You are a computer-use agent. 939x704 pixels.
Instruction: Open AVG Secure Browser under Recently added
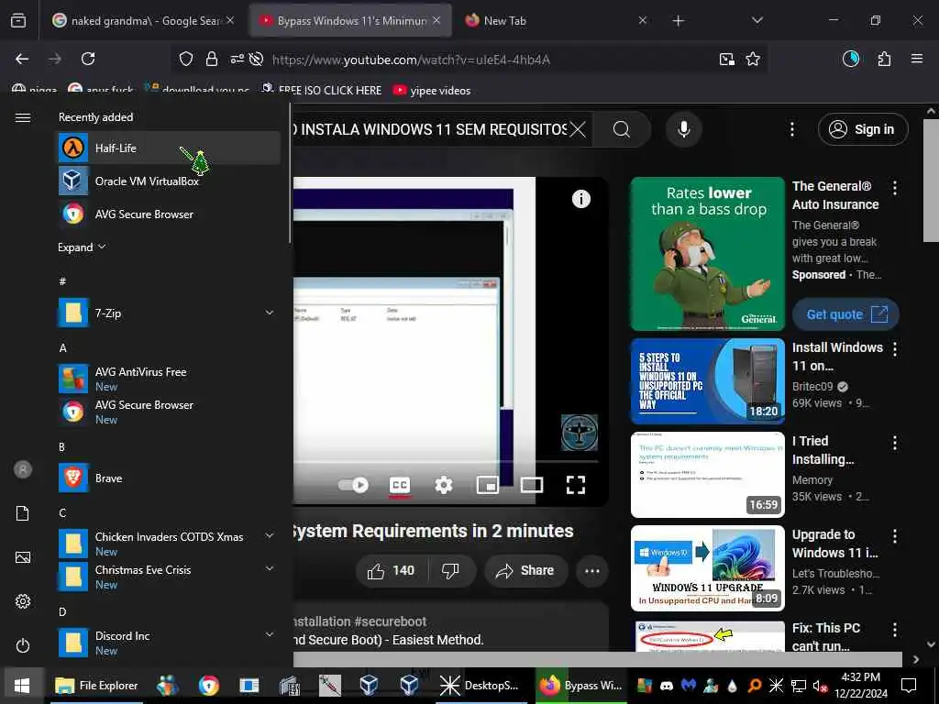(169, 214)
